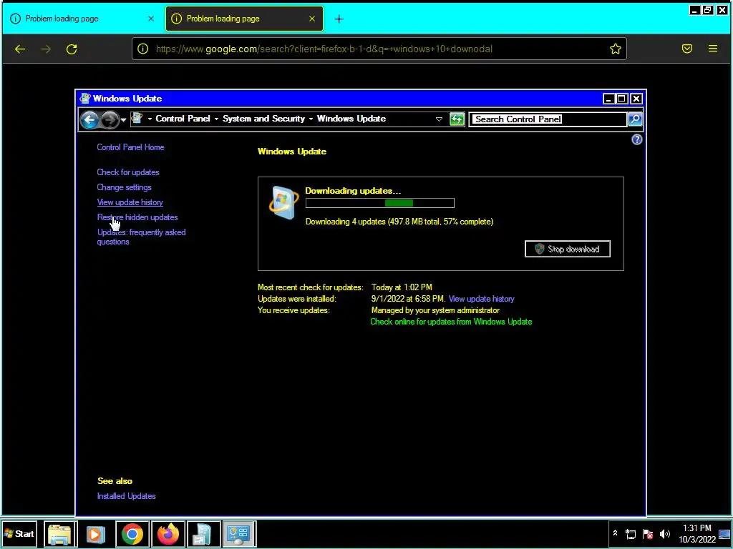This screenshot has width=733, height=549.
Task: Open the Firefox hamburger menu
Action: 712,49
